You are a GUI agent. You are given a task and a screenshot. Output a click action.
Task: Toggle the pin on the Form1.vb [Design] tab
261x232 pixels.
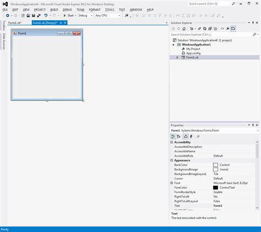click(x=61, y=23)
